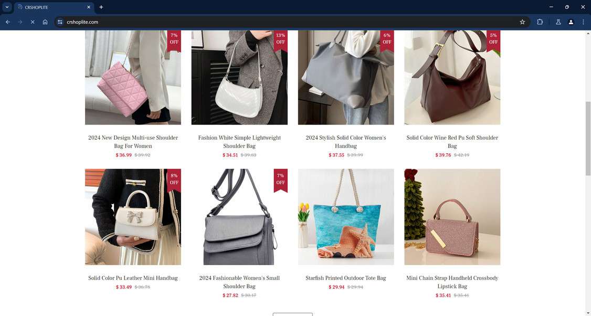Select the wine red Pu shoulder bag image
This screenshot has height=316, width=591.
click(452, 77)
